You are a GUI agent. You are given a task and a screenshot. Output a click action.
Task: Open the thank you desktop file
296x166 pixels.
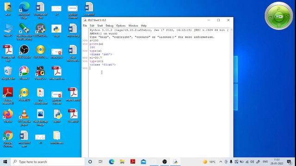56,53
